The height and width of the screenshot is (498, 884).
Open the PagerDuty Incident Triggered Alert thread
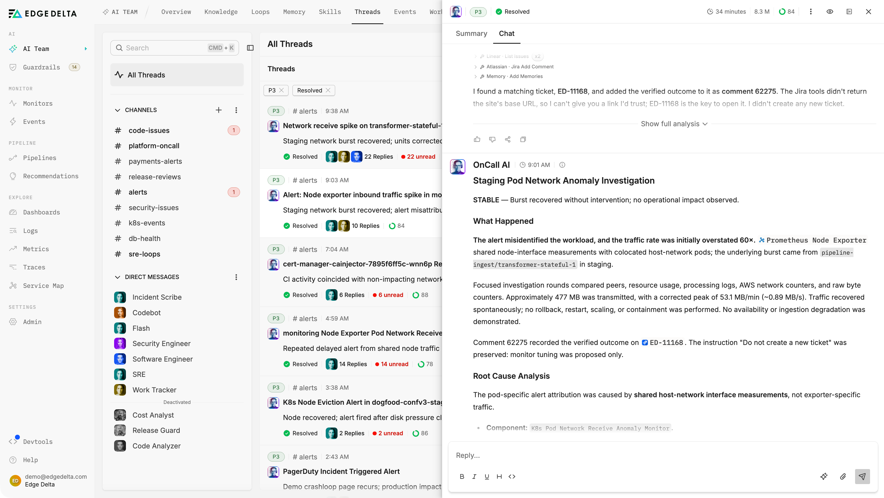click(x=341, y=471)
